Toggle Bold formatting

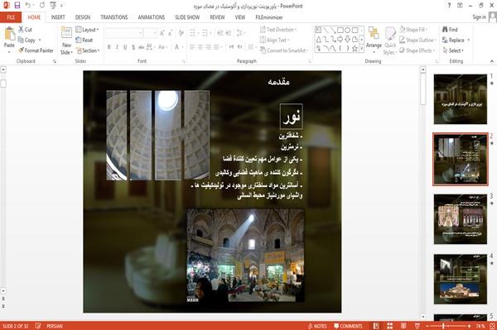pyautogui.click(x=109, y=47)
